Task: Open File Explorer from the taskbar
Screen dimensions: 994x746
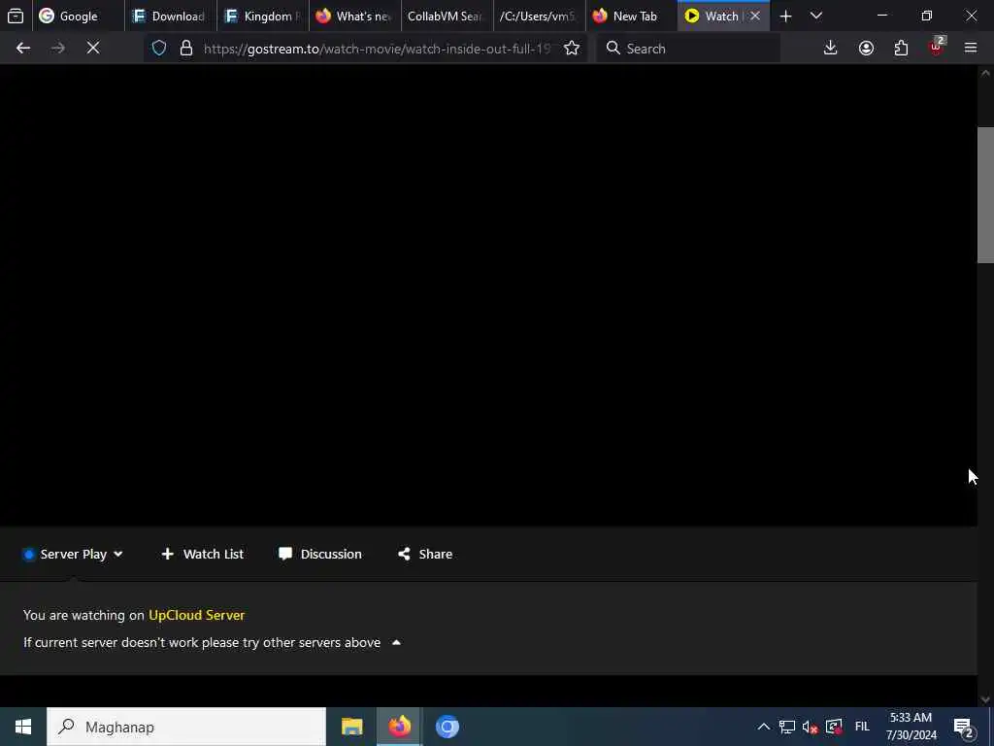Action: 351,727
